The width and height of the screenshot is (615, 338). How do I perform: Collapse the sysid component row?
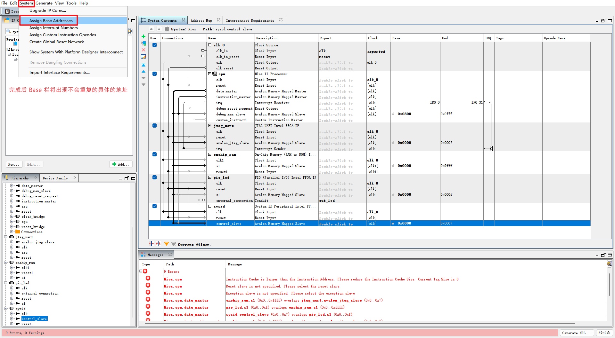point(210,206)
